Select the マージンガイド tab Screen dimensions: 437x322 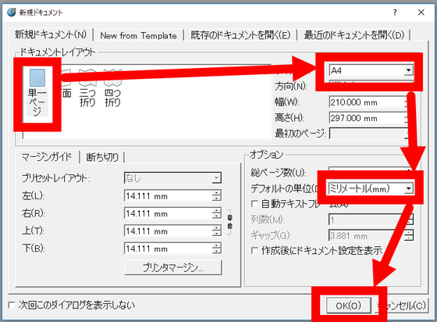click(47, 157)
